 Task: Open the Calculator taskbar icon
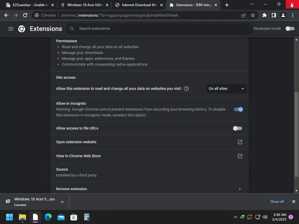tap(86, 217)
